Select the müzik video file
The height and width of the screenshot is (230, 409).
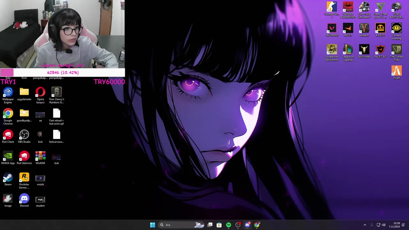coord(40,180)
